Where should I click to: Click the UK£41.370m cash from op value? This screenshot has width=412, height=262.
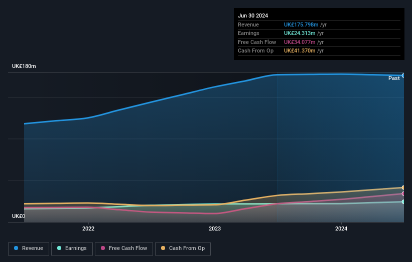tap(300, 51)
